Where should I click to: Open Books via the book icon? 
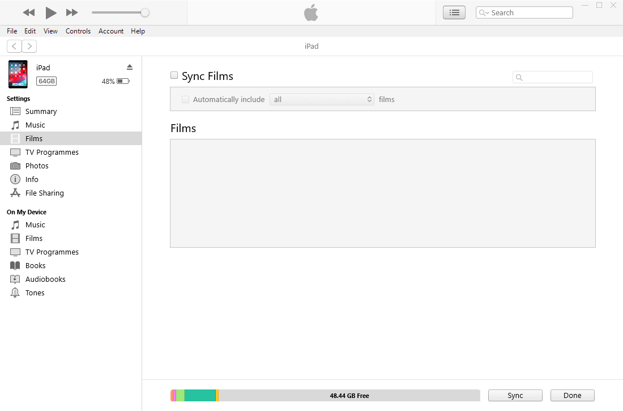tap(15, 266)
